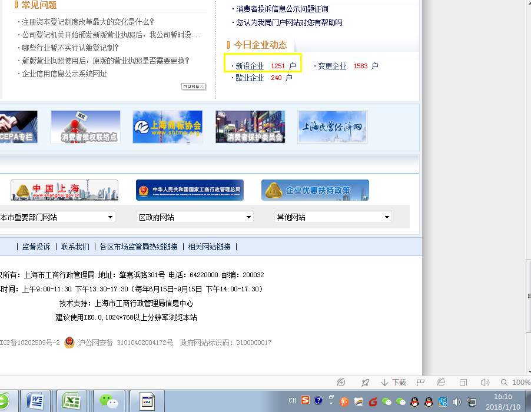Open the 相关网站链接 footer link
Screen dimensions: 531x412
coord(210,247)
